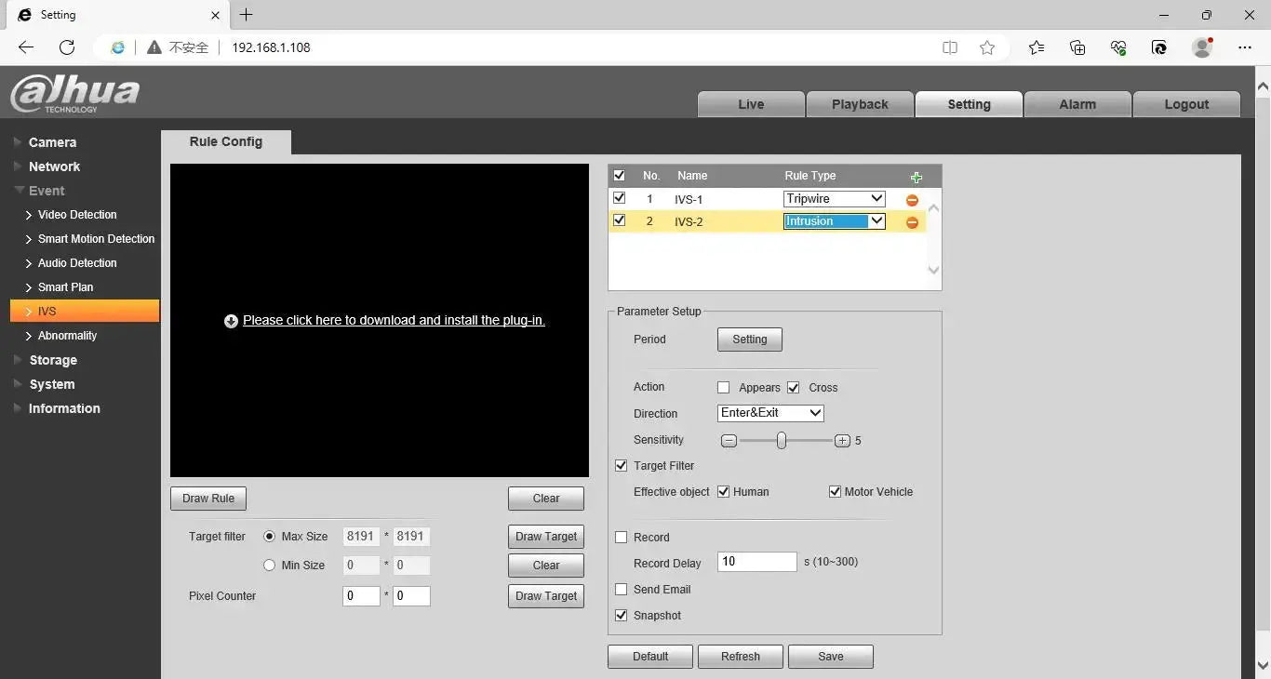
Task: Open the favorites list icon
Action: click(1037, 47)
